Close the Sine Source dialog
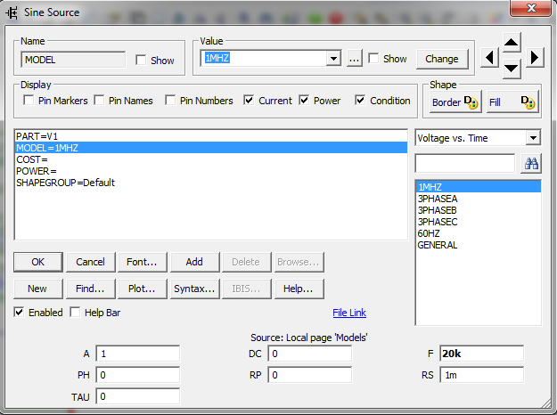The width and height of the screenshot is (557, 415). pos(531,8)
